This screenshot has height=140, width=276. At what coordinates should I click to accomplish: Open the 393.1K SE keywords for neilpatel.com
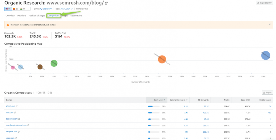206,132
